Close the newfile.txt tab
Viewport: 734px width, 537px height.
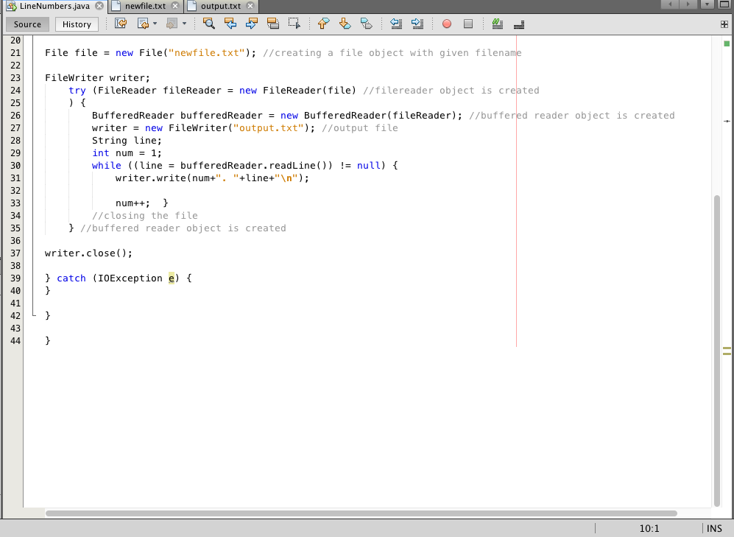[x=175, y=6]
